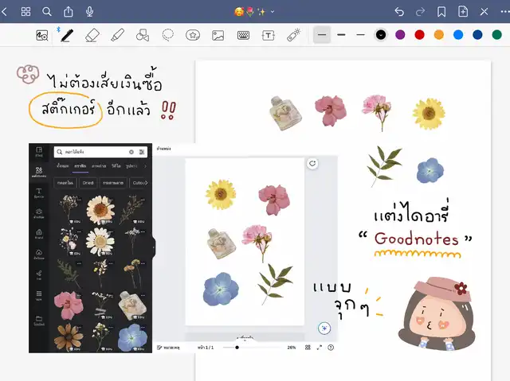Pick the Highlighter tool

point(117,35)
